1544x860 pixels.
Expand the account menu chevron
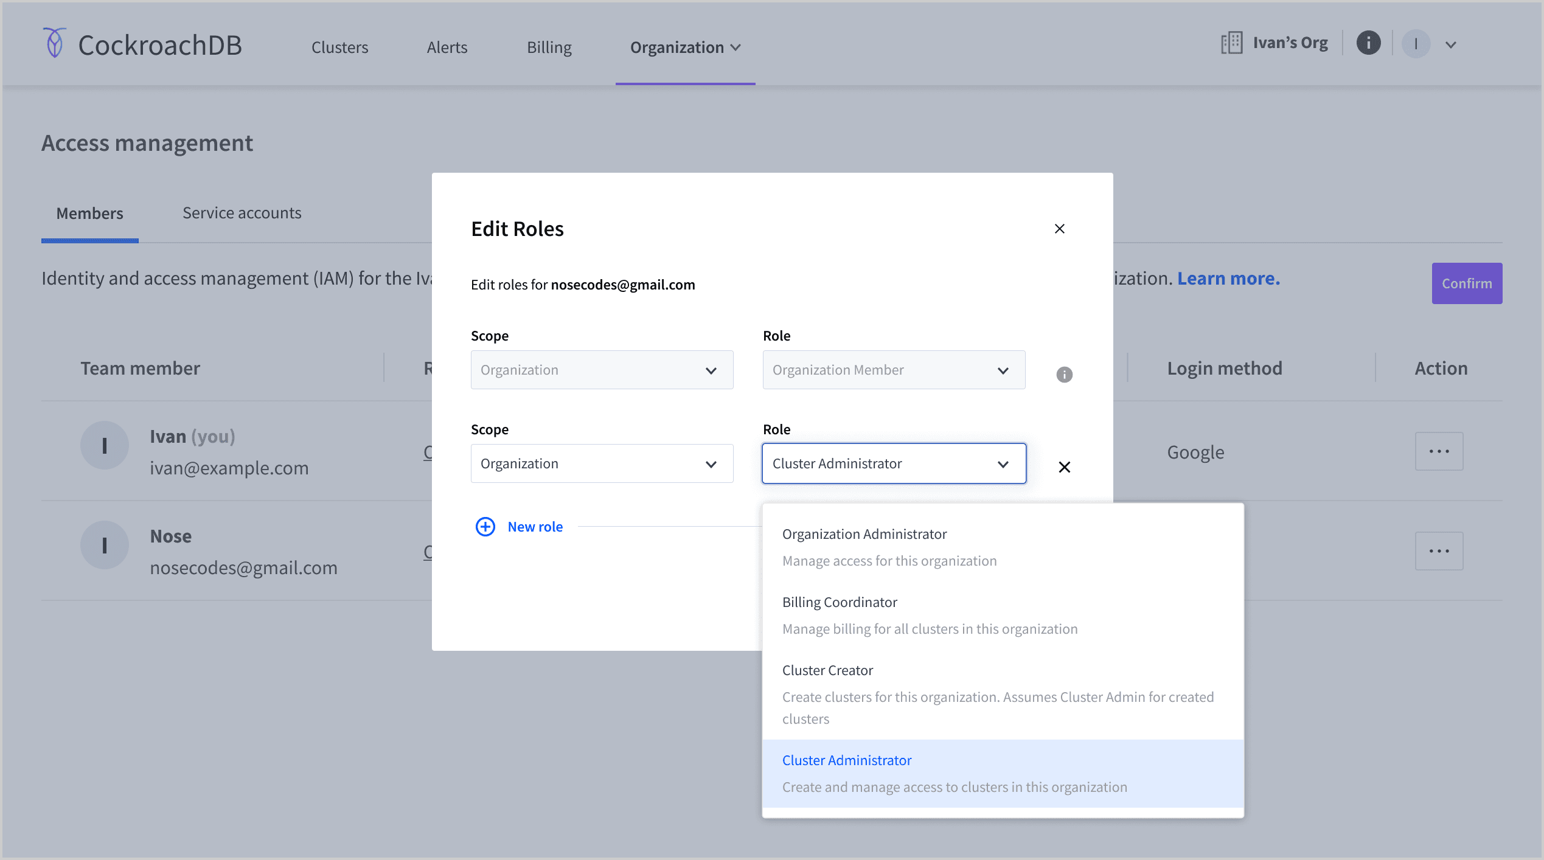(x=1451, y=44)
